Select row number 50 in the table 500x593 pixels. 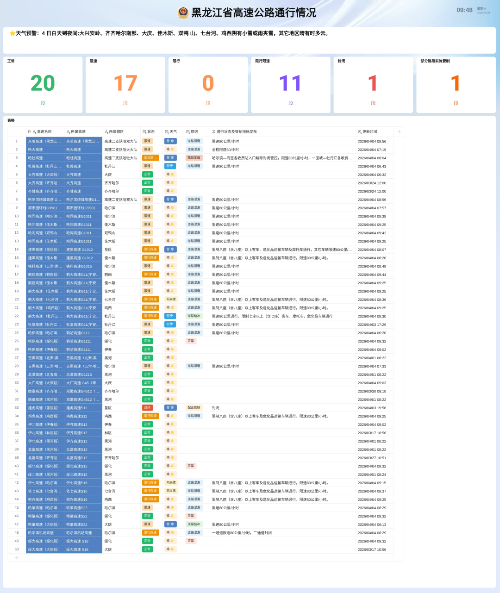click(17, 549)
